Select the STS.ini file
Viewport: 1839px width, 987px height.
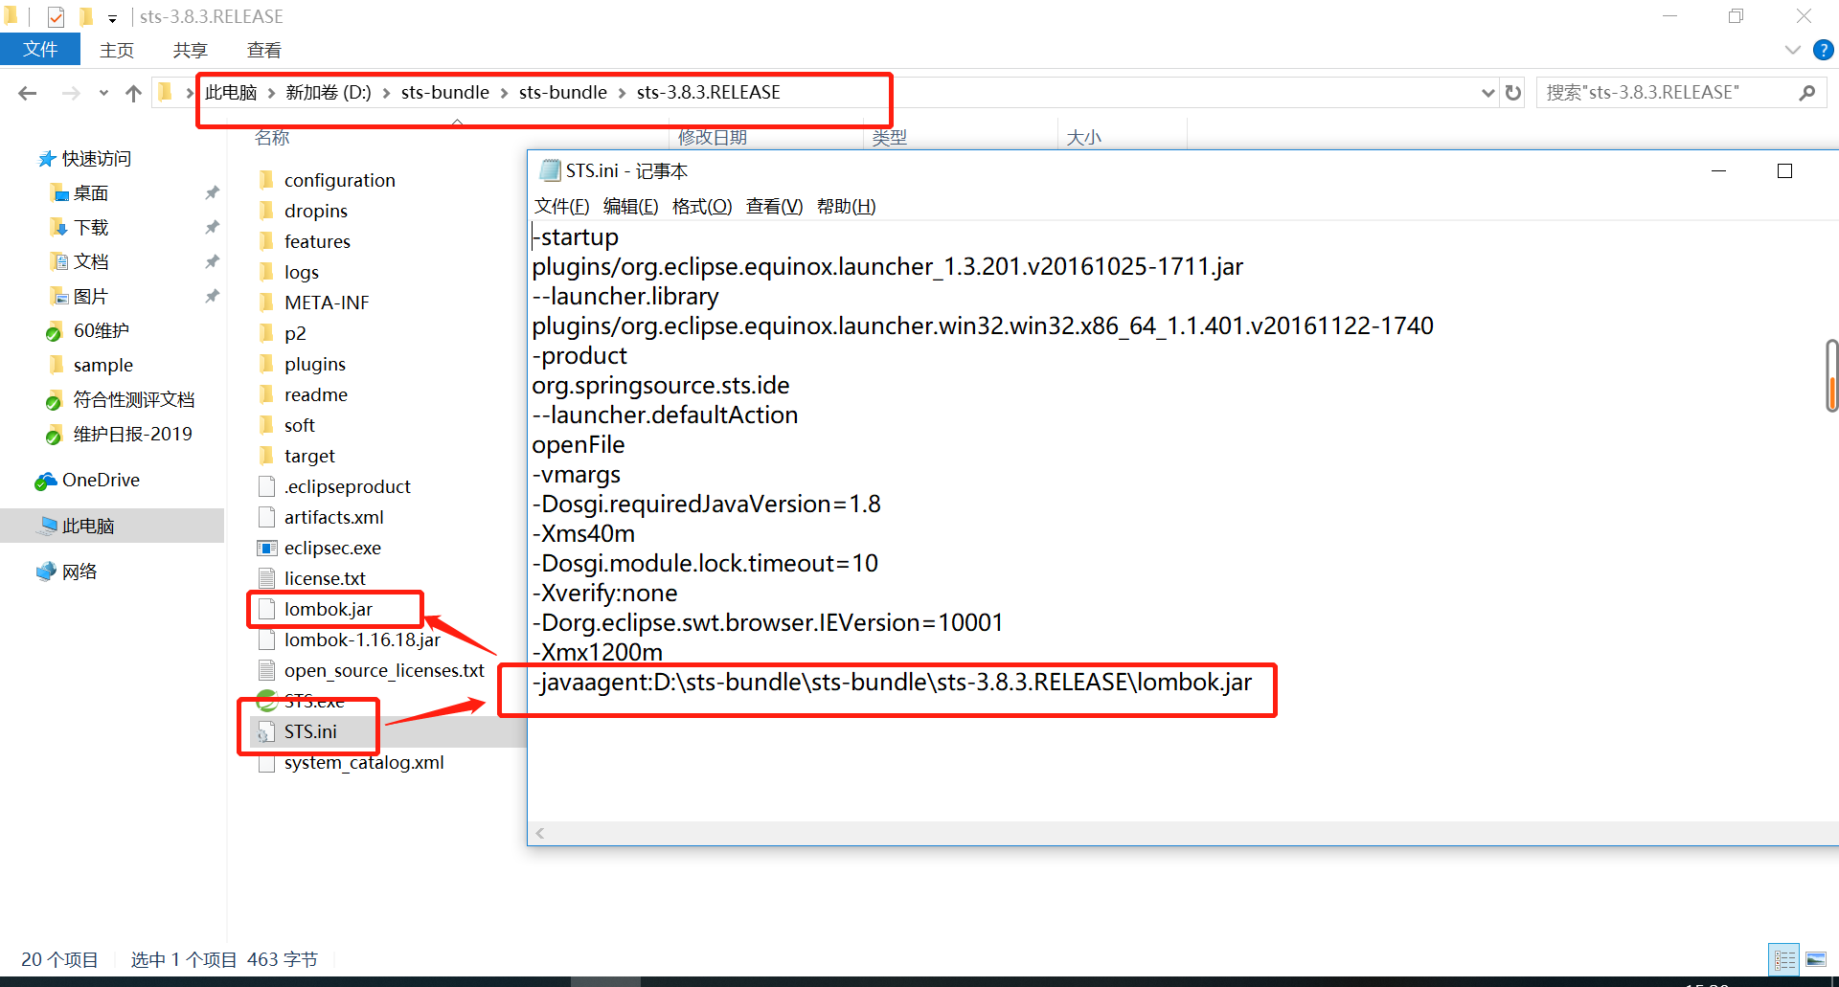coord(310,731)
